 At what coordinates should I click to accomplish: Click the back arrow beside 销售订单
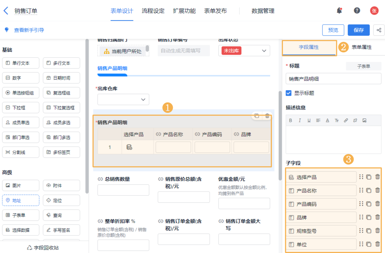[6, 11]
